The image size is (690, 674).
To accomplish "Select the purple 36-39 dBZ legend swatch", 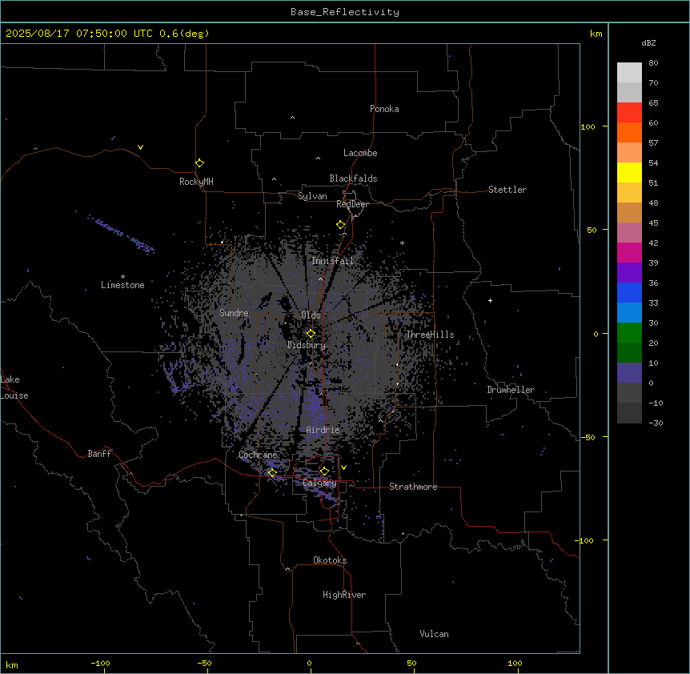I will click(x=629, y=273).
